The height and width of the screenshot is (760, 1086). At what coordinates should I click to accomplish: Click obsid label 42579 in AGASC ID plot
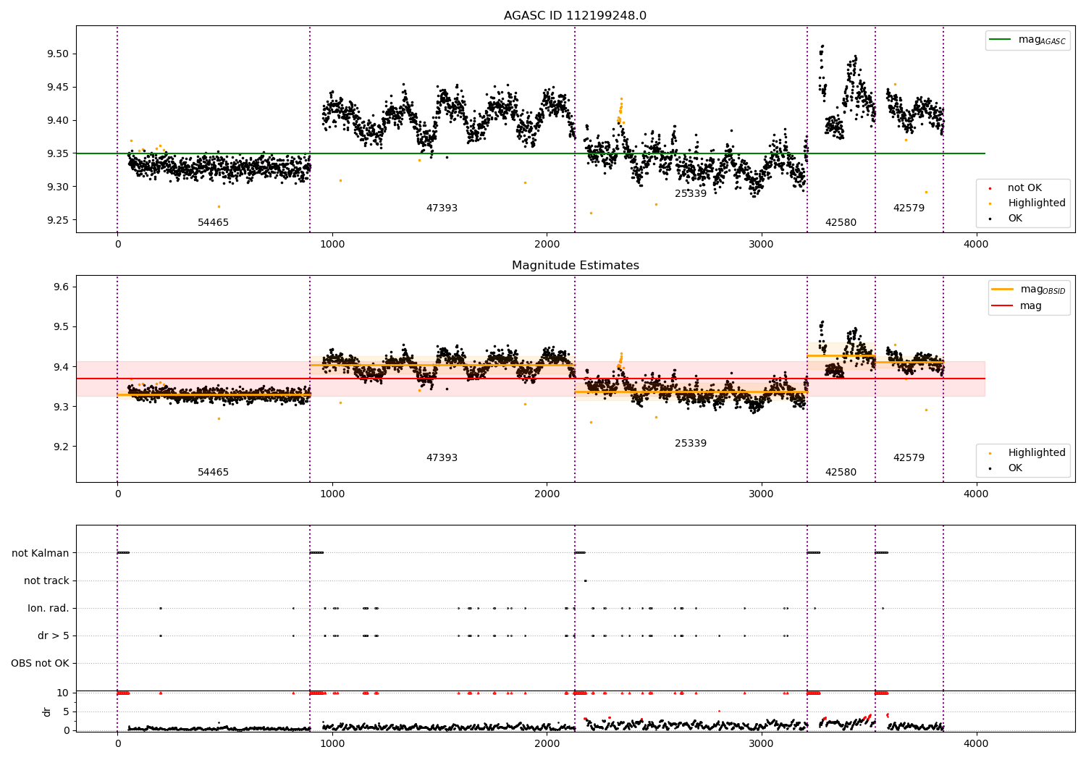point(909,208)
